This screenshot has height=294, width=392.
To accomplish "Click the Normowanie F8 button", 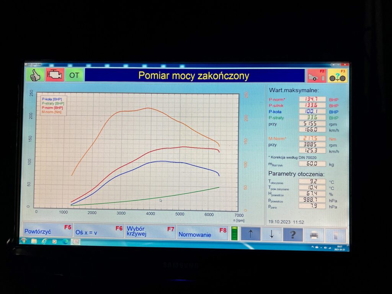I will tap(202, 232).
